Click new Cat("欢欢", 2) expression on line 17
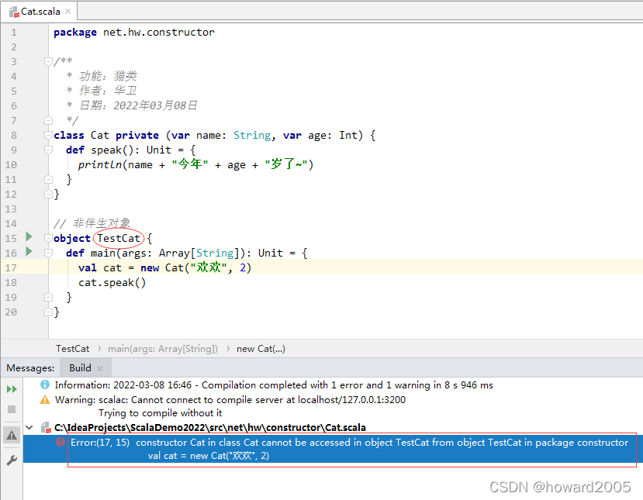This screenshot has height=500, width=643. pyautogui.click(x=195, y=268)
